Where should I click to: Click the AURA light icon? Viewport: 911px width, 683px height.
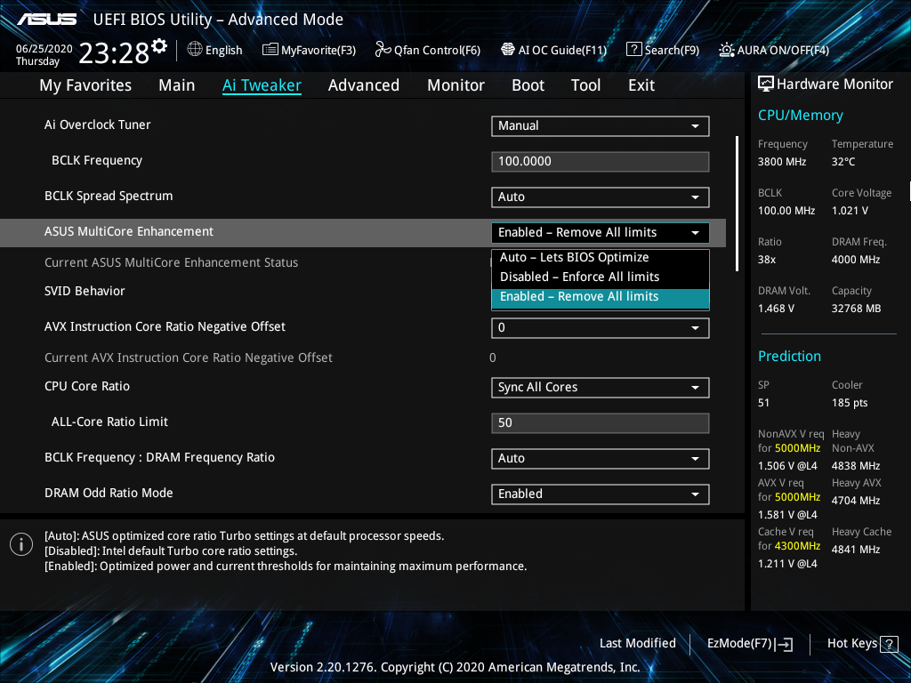click(726, 50)
